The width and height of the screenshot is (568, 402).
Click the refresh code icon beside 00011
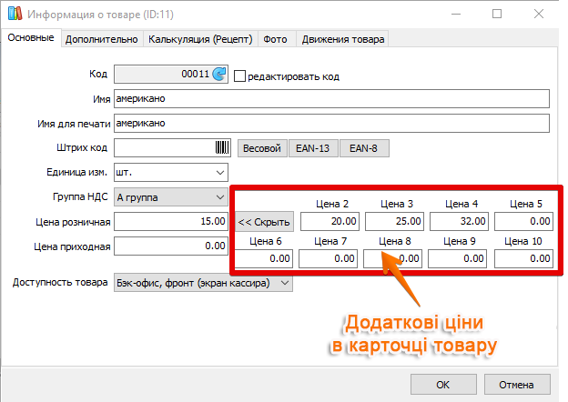click(x=219, y=74)
